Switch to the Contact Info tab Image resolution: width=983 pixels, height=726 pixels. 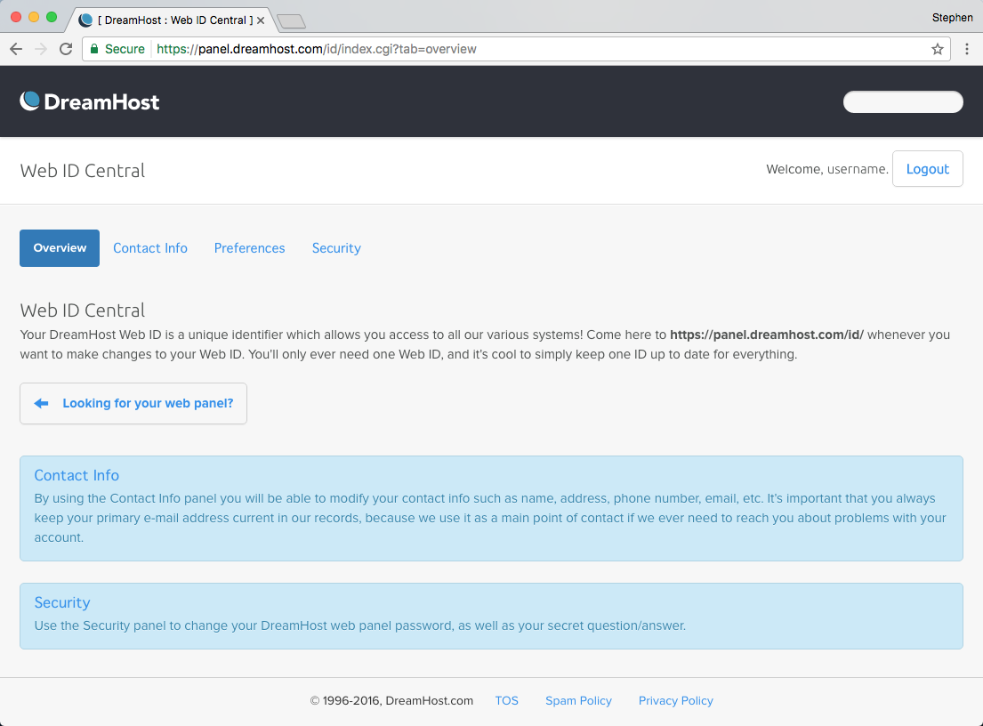coord(150,248)
